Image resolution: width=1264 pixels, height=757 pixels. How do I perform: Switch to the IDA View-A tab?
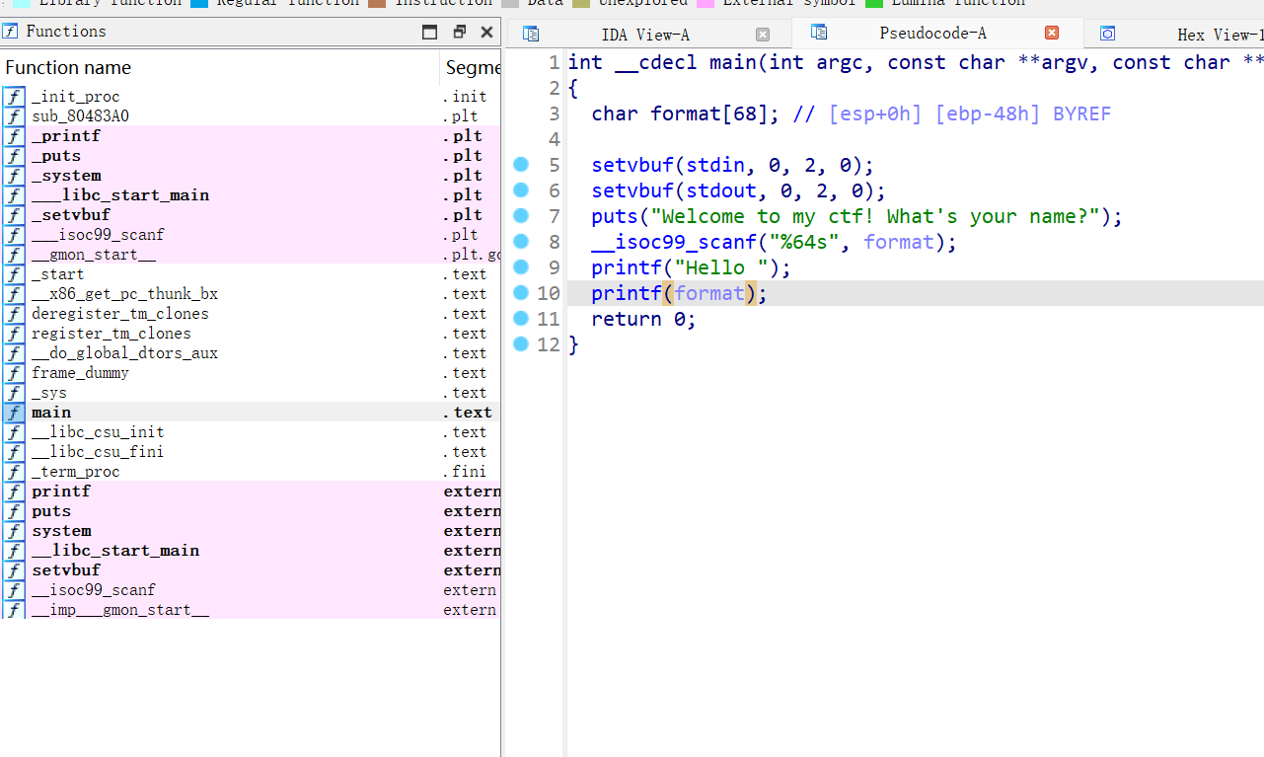[x=645, y=35]
